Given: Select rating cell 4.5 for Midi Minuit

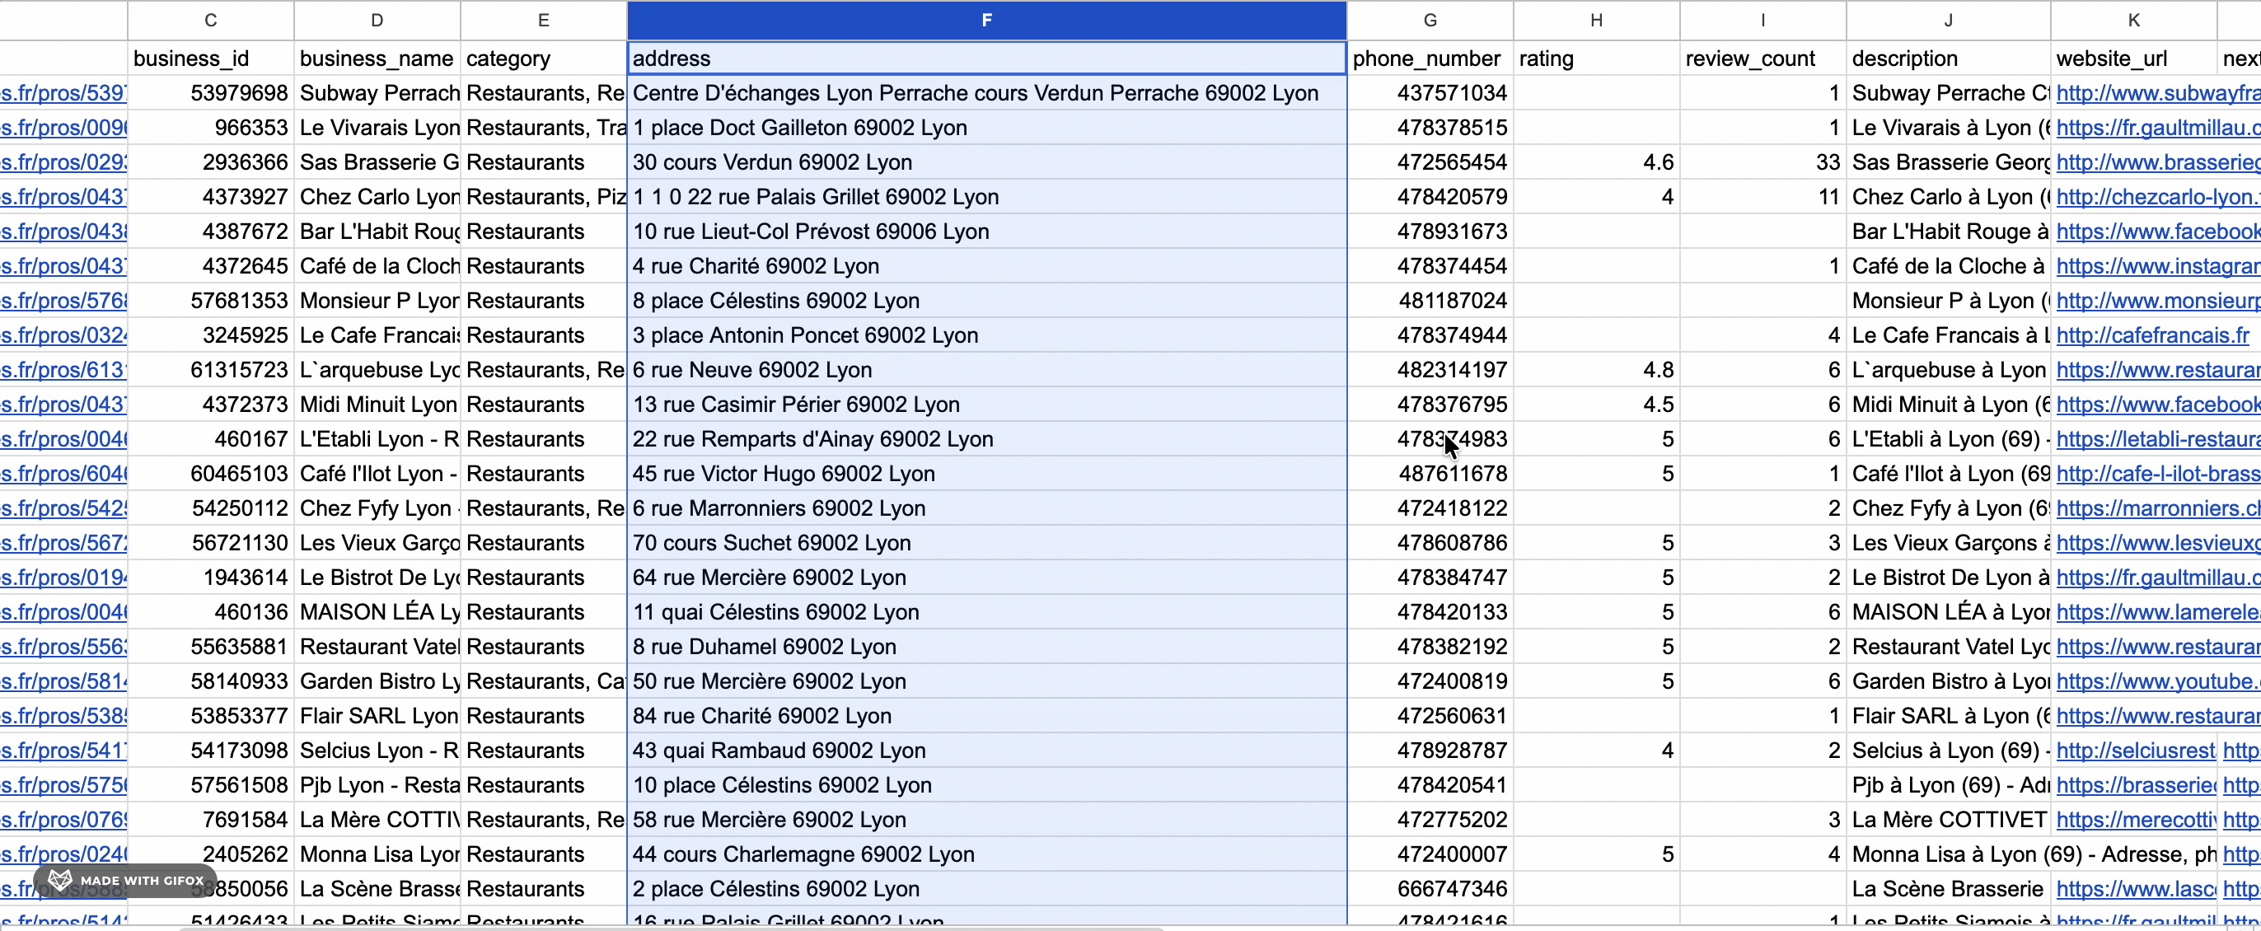Looking at the screenshot, I should pos(1597,405).
